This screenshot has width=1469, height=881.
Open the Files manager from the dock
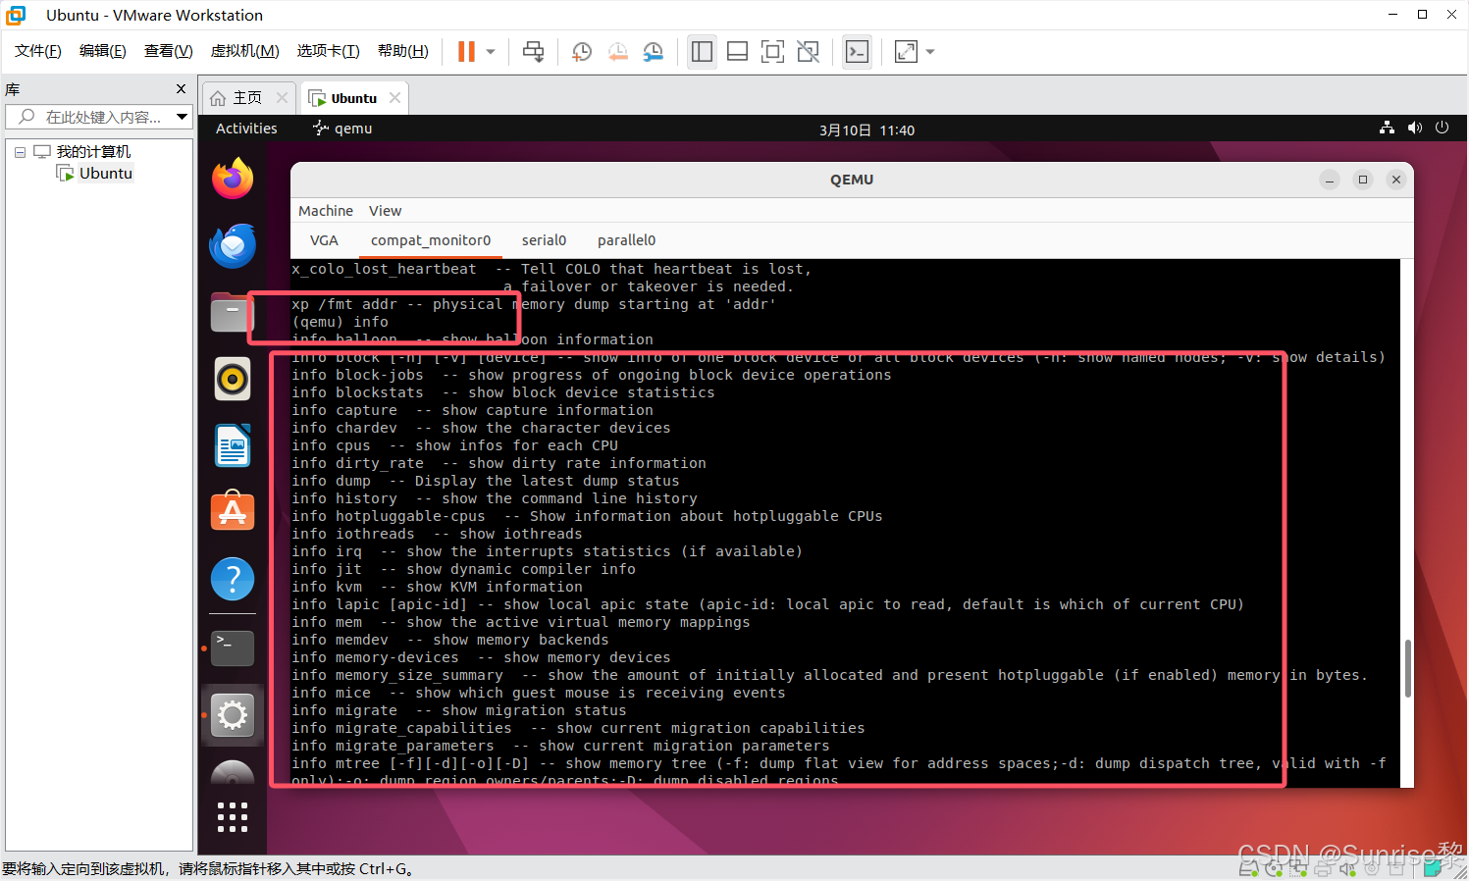[233, 312]
